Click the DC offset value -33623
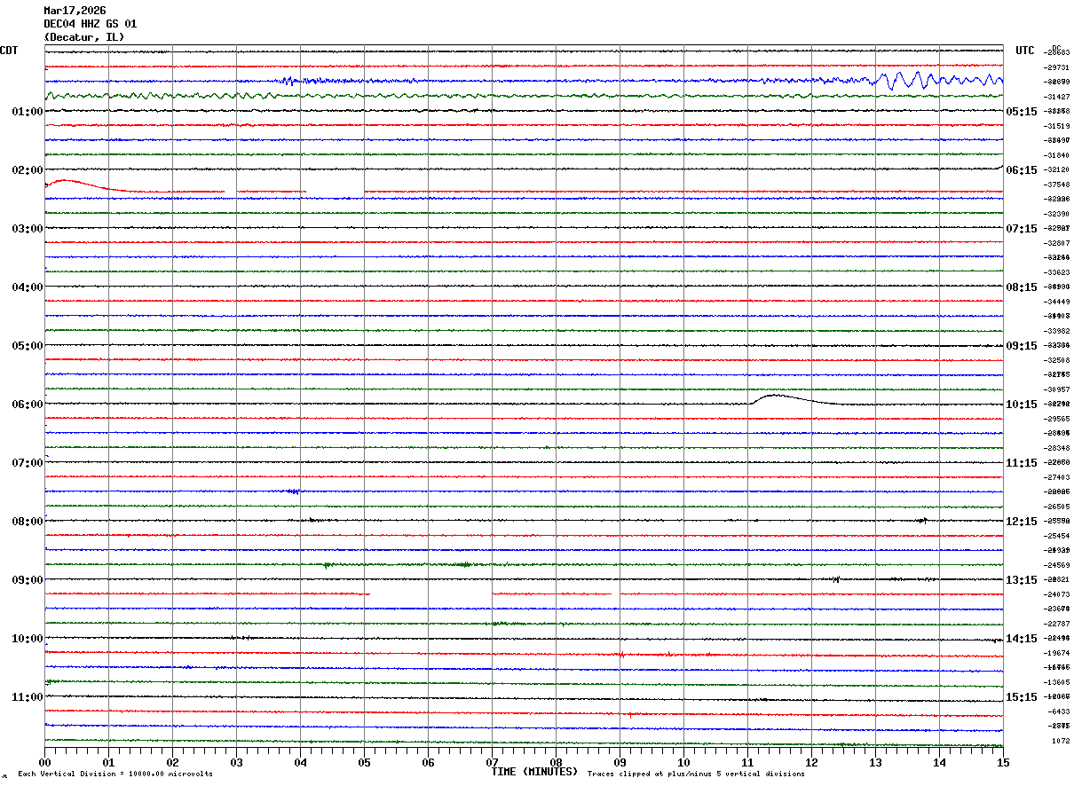The width and height of the screenshot is (1074, 786). [1056, 272]
